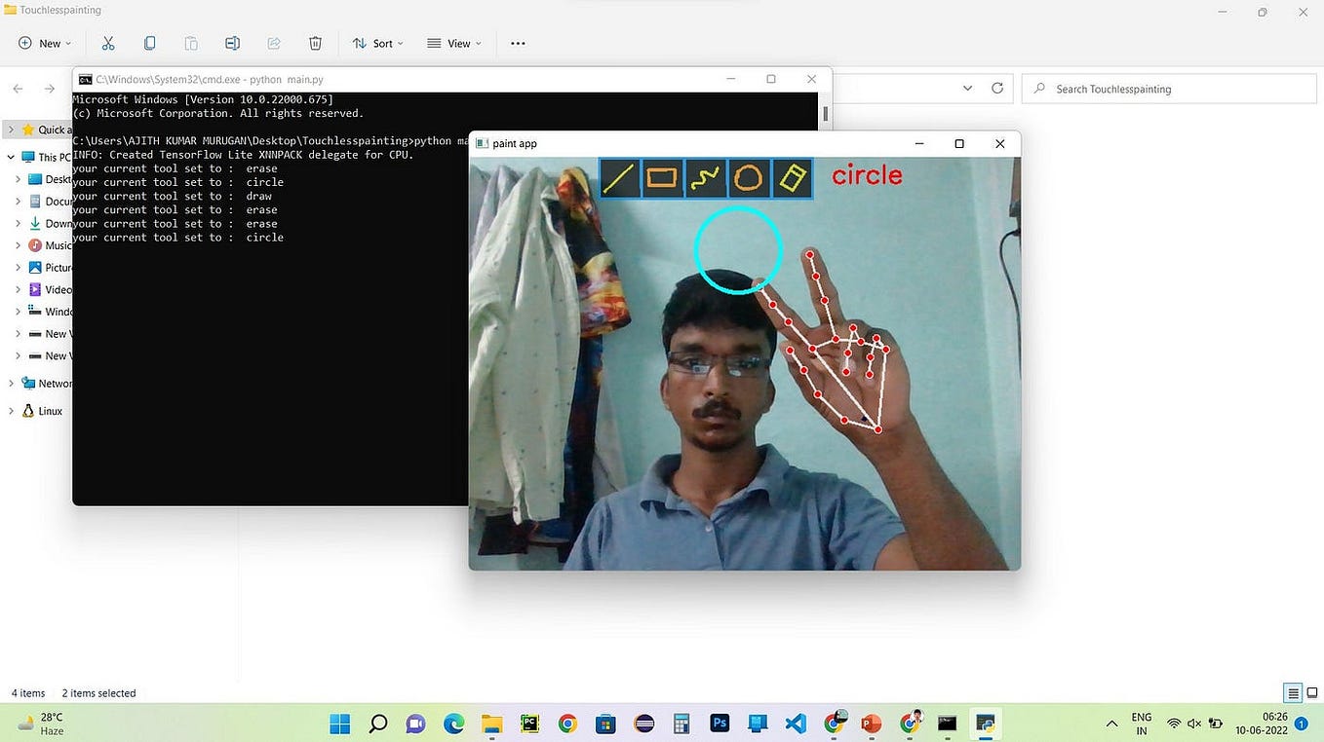This screenshot has height=742, width=1324.
Task: Mute the system volume in the tray
Action: coord(1193,723)
